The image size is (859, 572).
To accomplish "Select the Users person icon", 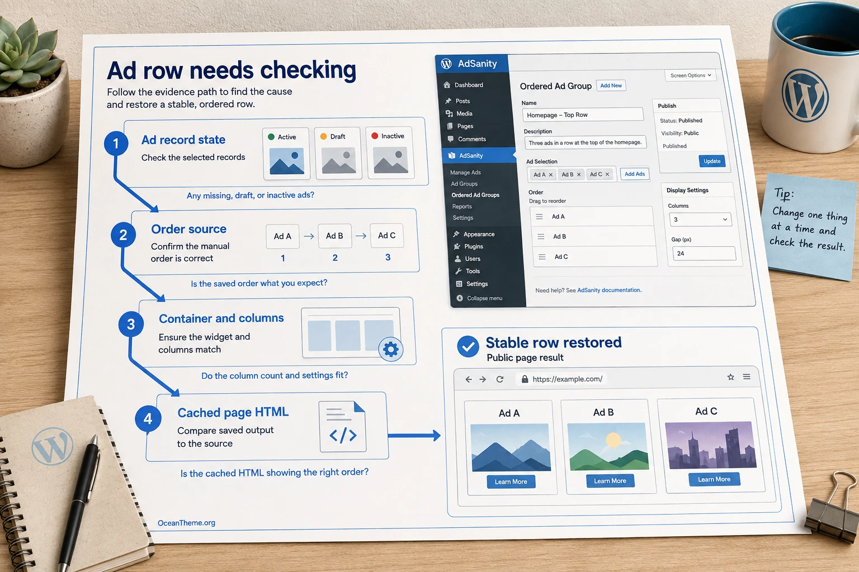I will click(458, 259).
